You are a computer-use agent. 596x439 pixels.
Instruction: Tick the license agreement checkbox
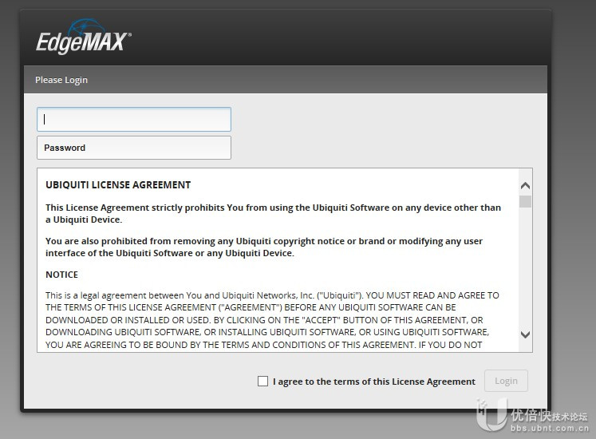[262, 382]
